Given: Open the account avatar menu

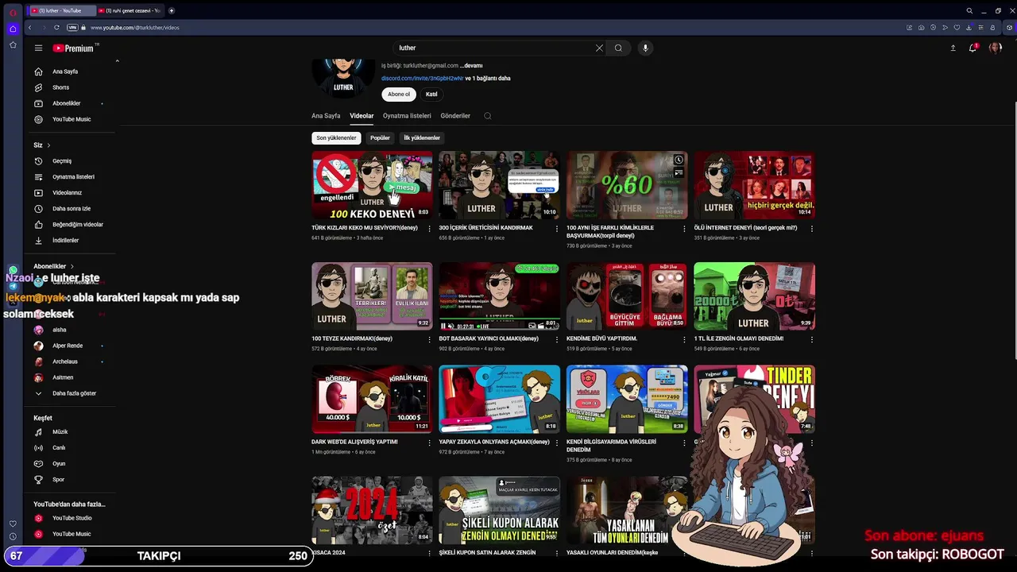Looking at the screenshot, I should tap(995, 48).
